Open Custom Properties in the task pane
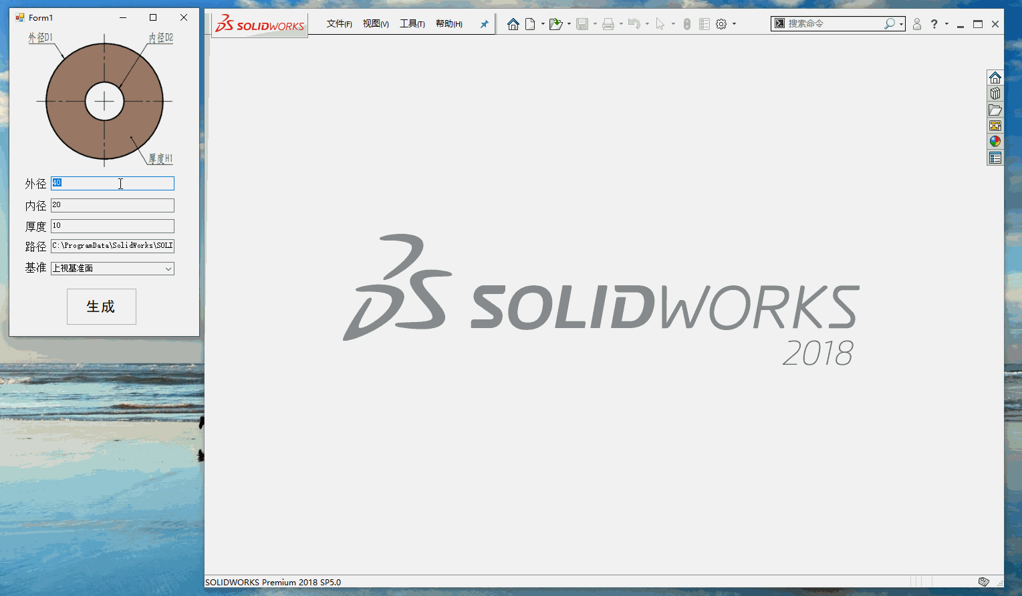This screenshot has width=1022, height=596. [995, 158]
